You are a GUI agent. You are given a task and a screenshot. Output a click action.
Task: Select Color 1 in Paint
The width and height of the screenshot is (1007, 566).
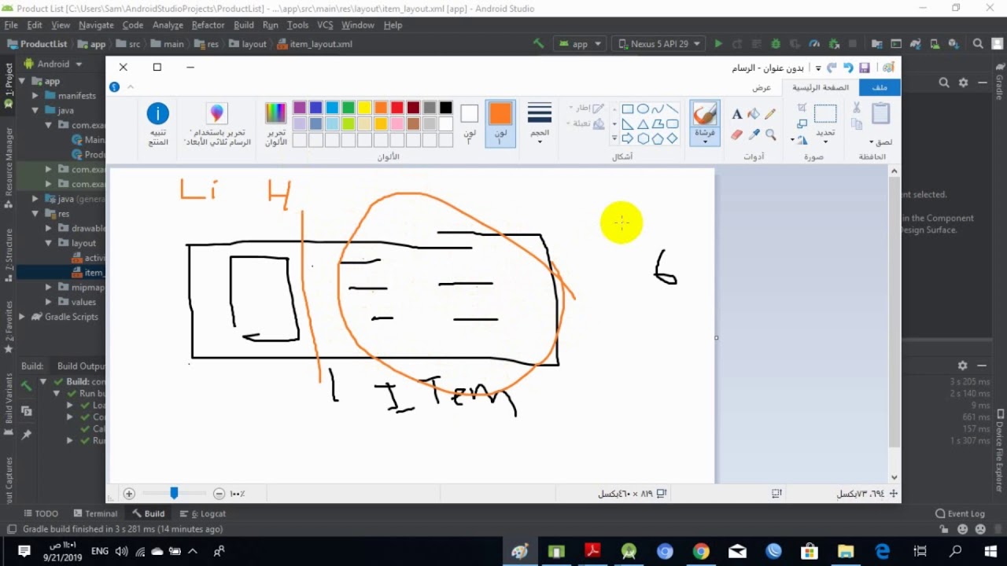500,123
